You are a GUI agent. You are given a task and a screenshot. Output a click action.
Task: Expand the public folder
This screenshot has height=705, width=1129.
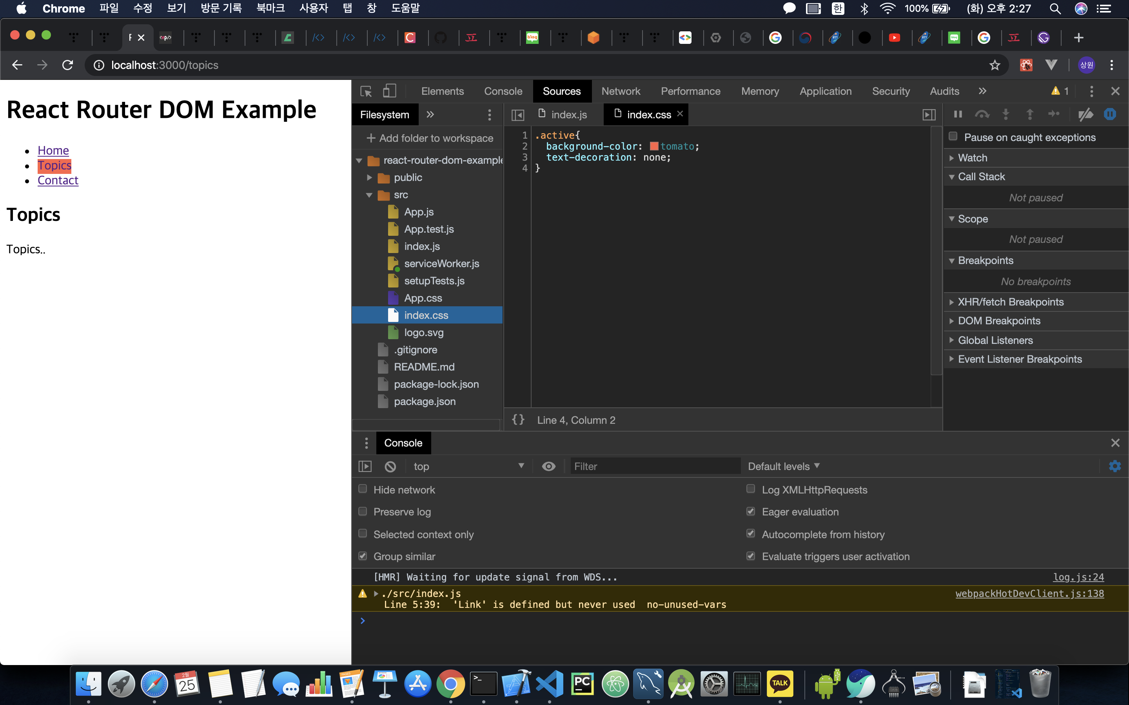point(370,178)
